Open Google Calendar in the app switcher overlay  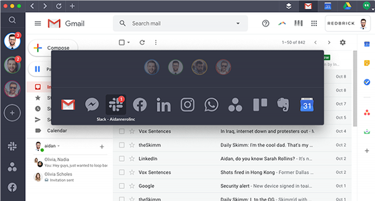pyautogui.click(x=307, y=105)
